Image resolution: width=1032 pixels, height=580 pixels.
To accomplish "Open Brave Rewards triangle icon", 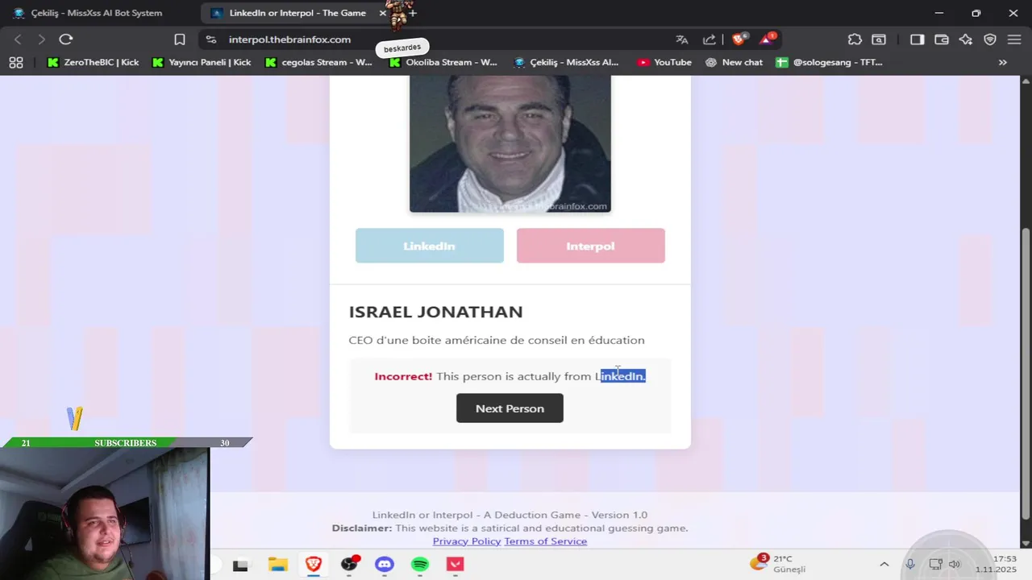I will point(766,39).
